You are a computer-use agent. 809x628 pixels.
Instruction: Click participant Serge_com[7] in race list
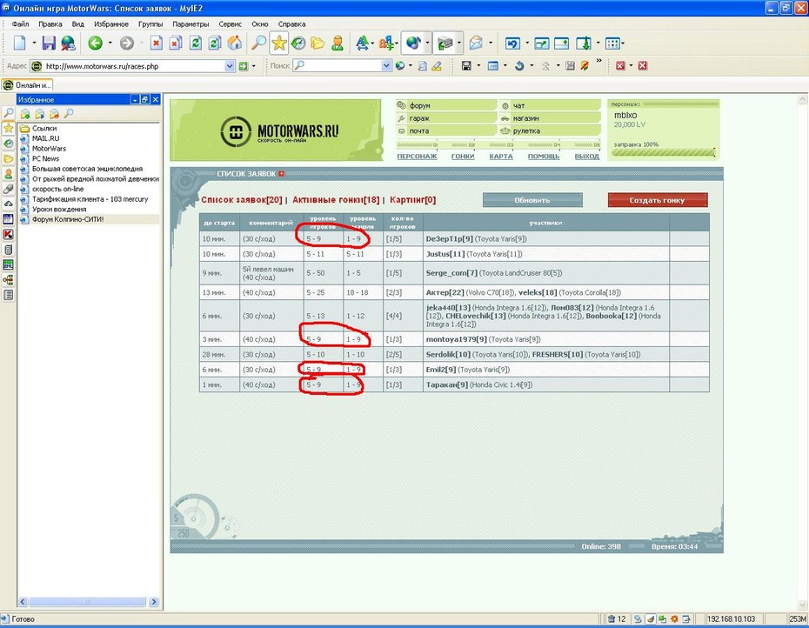451,273
